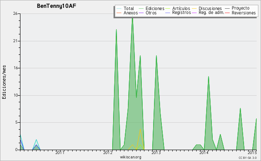Click the Ediciones legend label
Screen dimensions: 261x161
tap(155, 8)
